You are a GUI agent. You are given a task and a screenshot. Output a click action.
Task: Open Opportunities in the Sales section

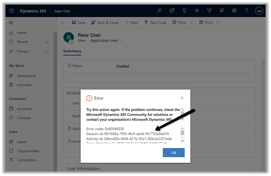tap(28, 151)
